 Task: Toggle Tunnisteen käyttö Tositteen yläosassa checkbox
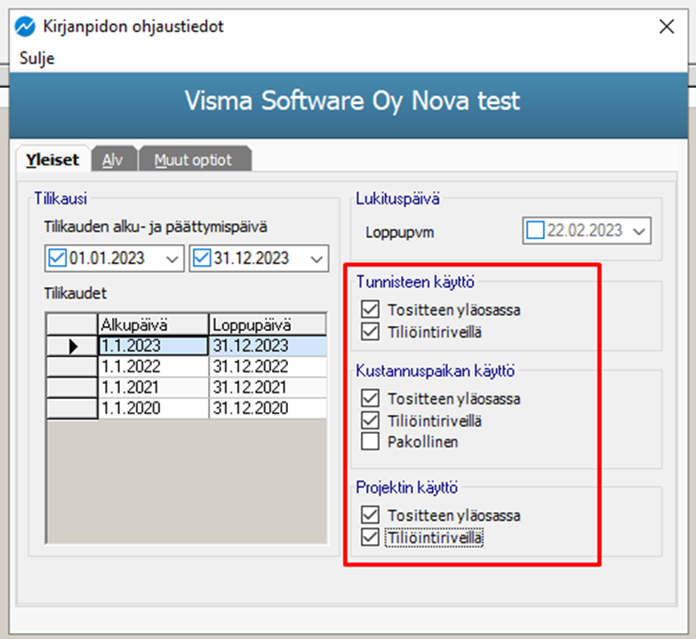click(x=370, y=309)
